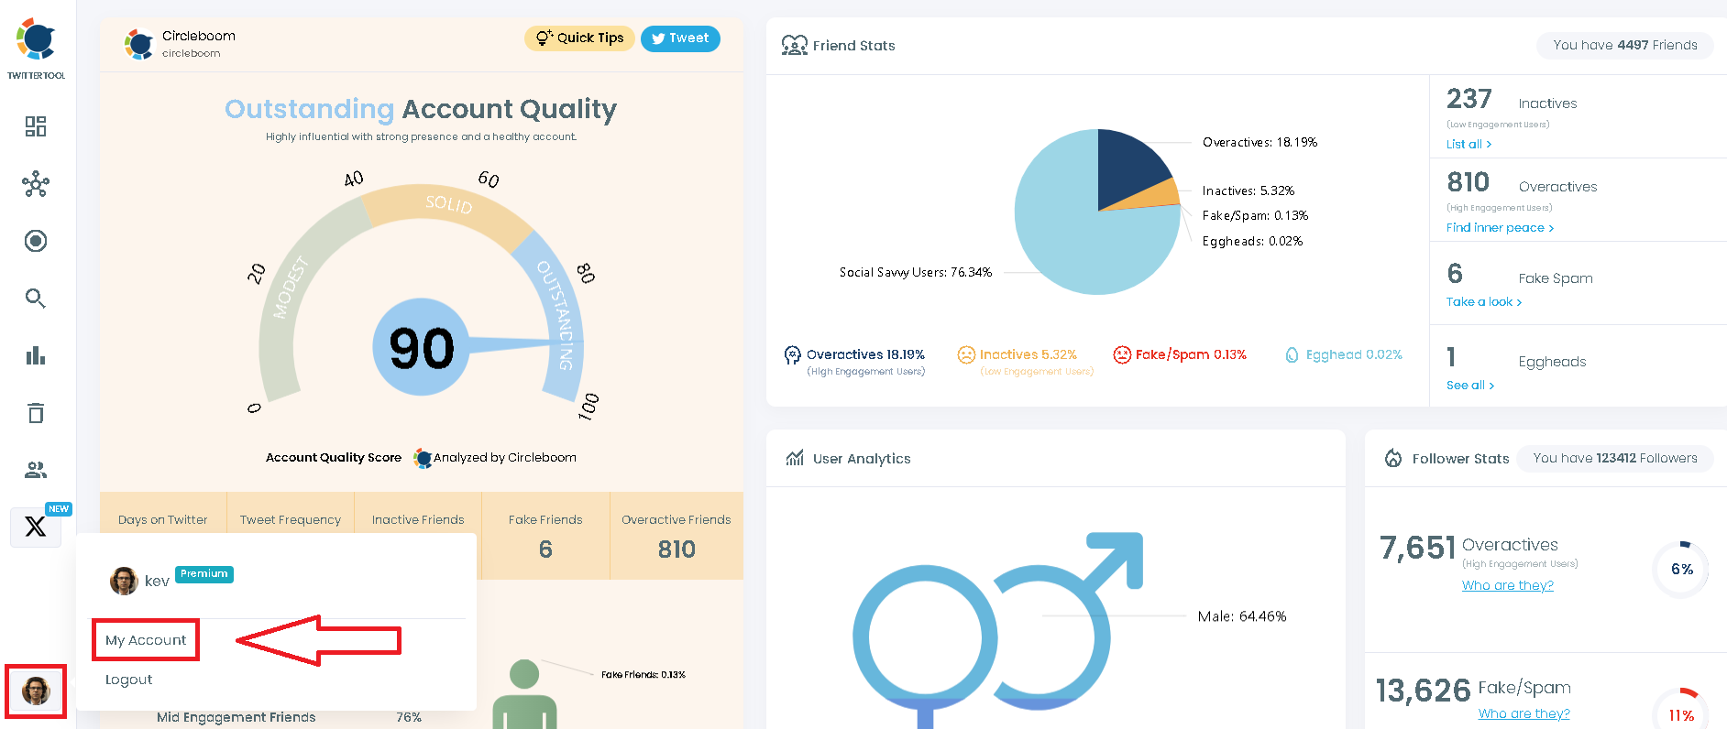The height and width of the screenshot is (729, 1727).
Task: Click the green person figure graphic
Action: 524,694
